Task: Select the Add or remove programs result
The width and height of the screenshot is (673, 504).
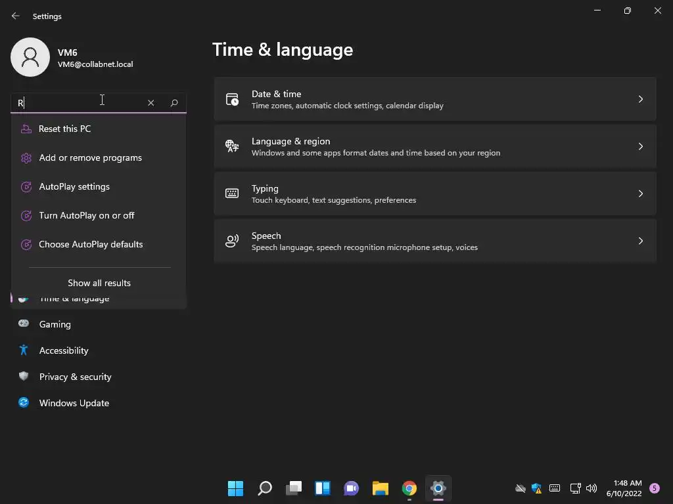Action: 99,157
